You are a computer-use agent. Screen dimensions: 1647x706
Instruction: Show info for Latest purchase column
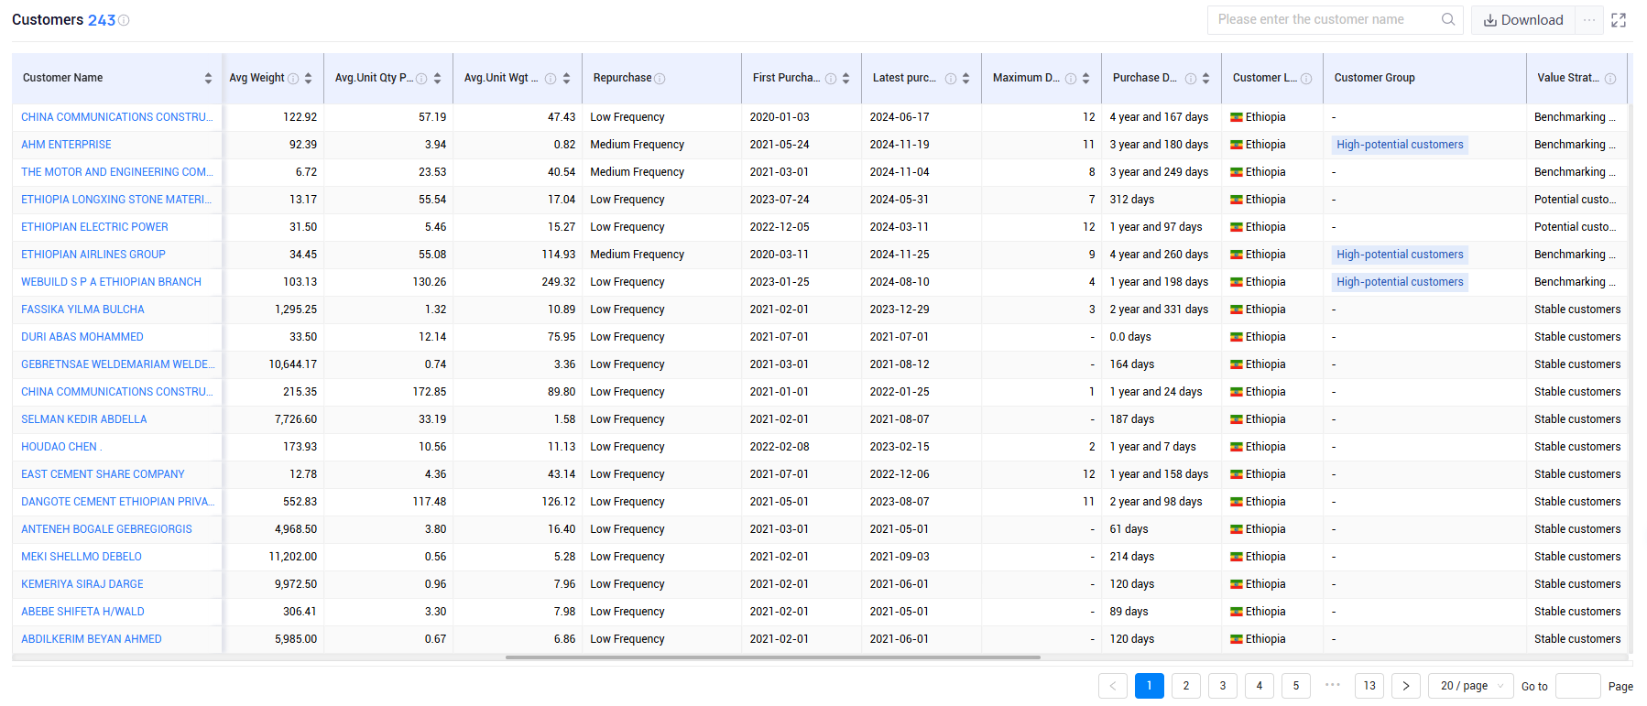point(951,79)
